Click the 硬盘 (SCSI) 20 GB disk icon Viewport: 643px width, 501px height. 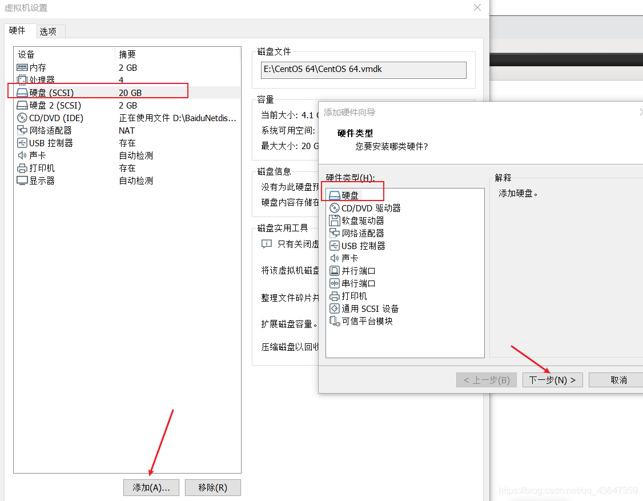click(22, 93)
